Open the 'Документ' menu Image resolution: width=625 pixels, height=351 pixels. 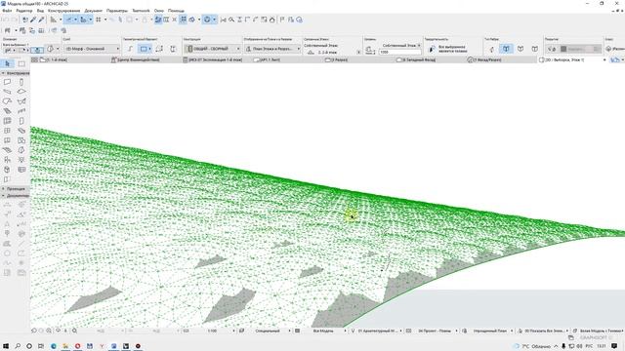click(94, 11)
